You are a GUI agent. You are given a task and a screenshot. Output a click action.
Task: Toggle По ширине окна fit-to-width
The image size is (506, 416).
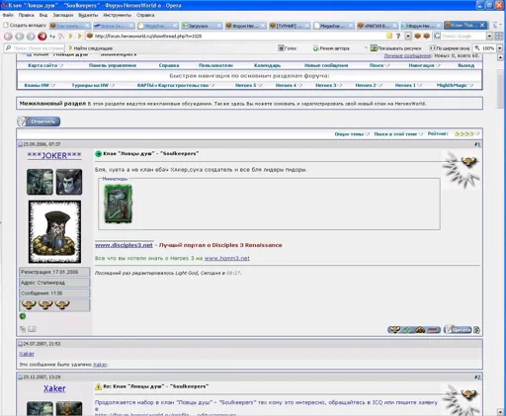point(450,48)
